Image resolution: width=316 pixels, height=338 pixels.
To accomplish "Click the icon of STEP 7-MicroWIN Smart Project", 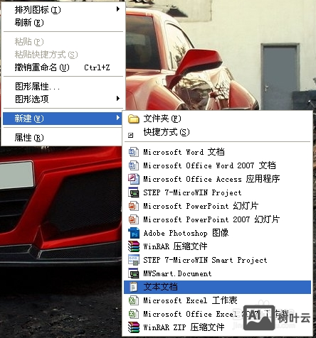I will (x=134, y=260).
